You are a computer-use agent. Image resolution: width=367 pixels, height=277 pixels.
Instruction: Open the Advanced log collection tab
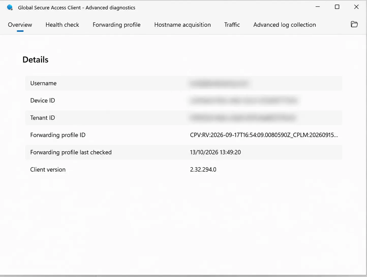[x=285, y=25]
